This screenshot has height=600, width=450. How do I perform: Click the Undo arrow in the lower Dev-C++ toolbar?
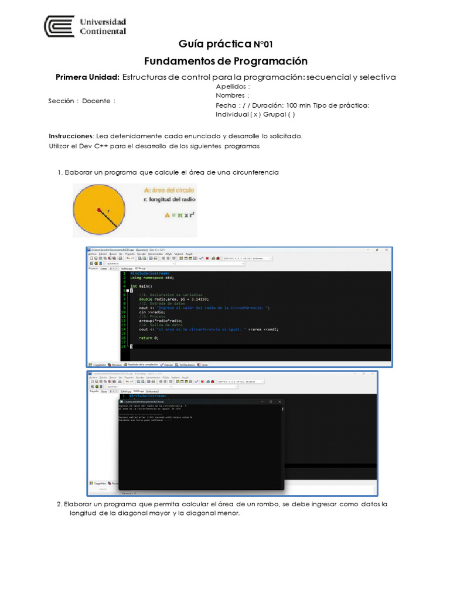coord(127,381)
